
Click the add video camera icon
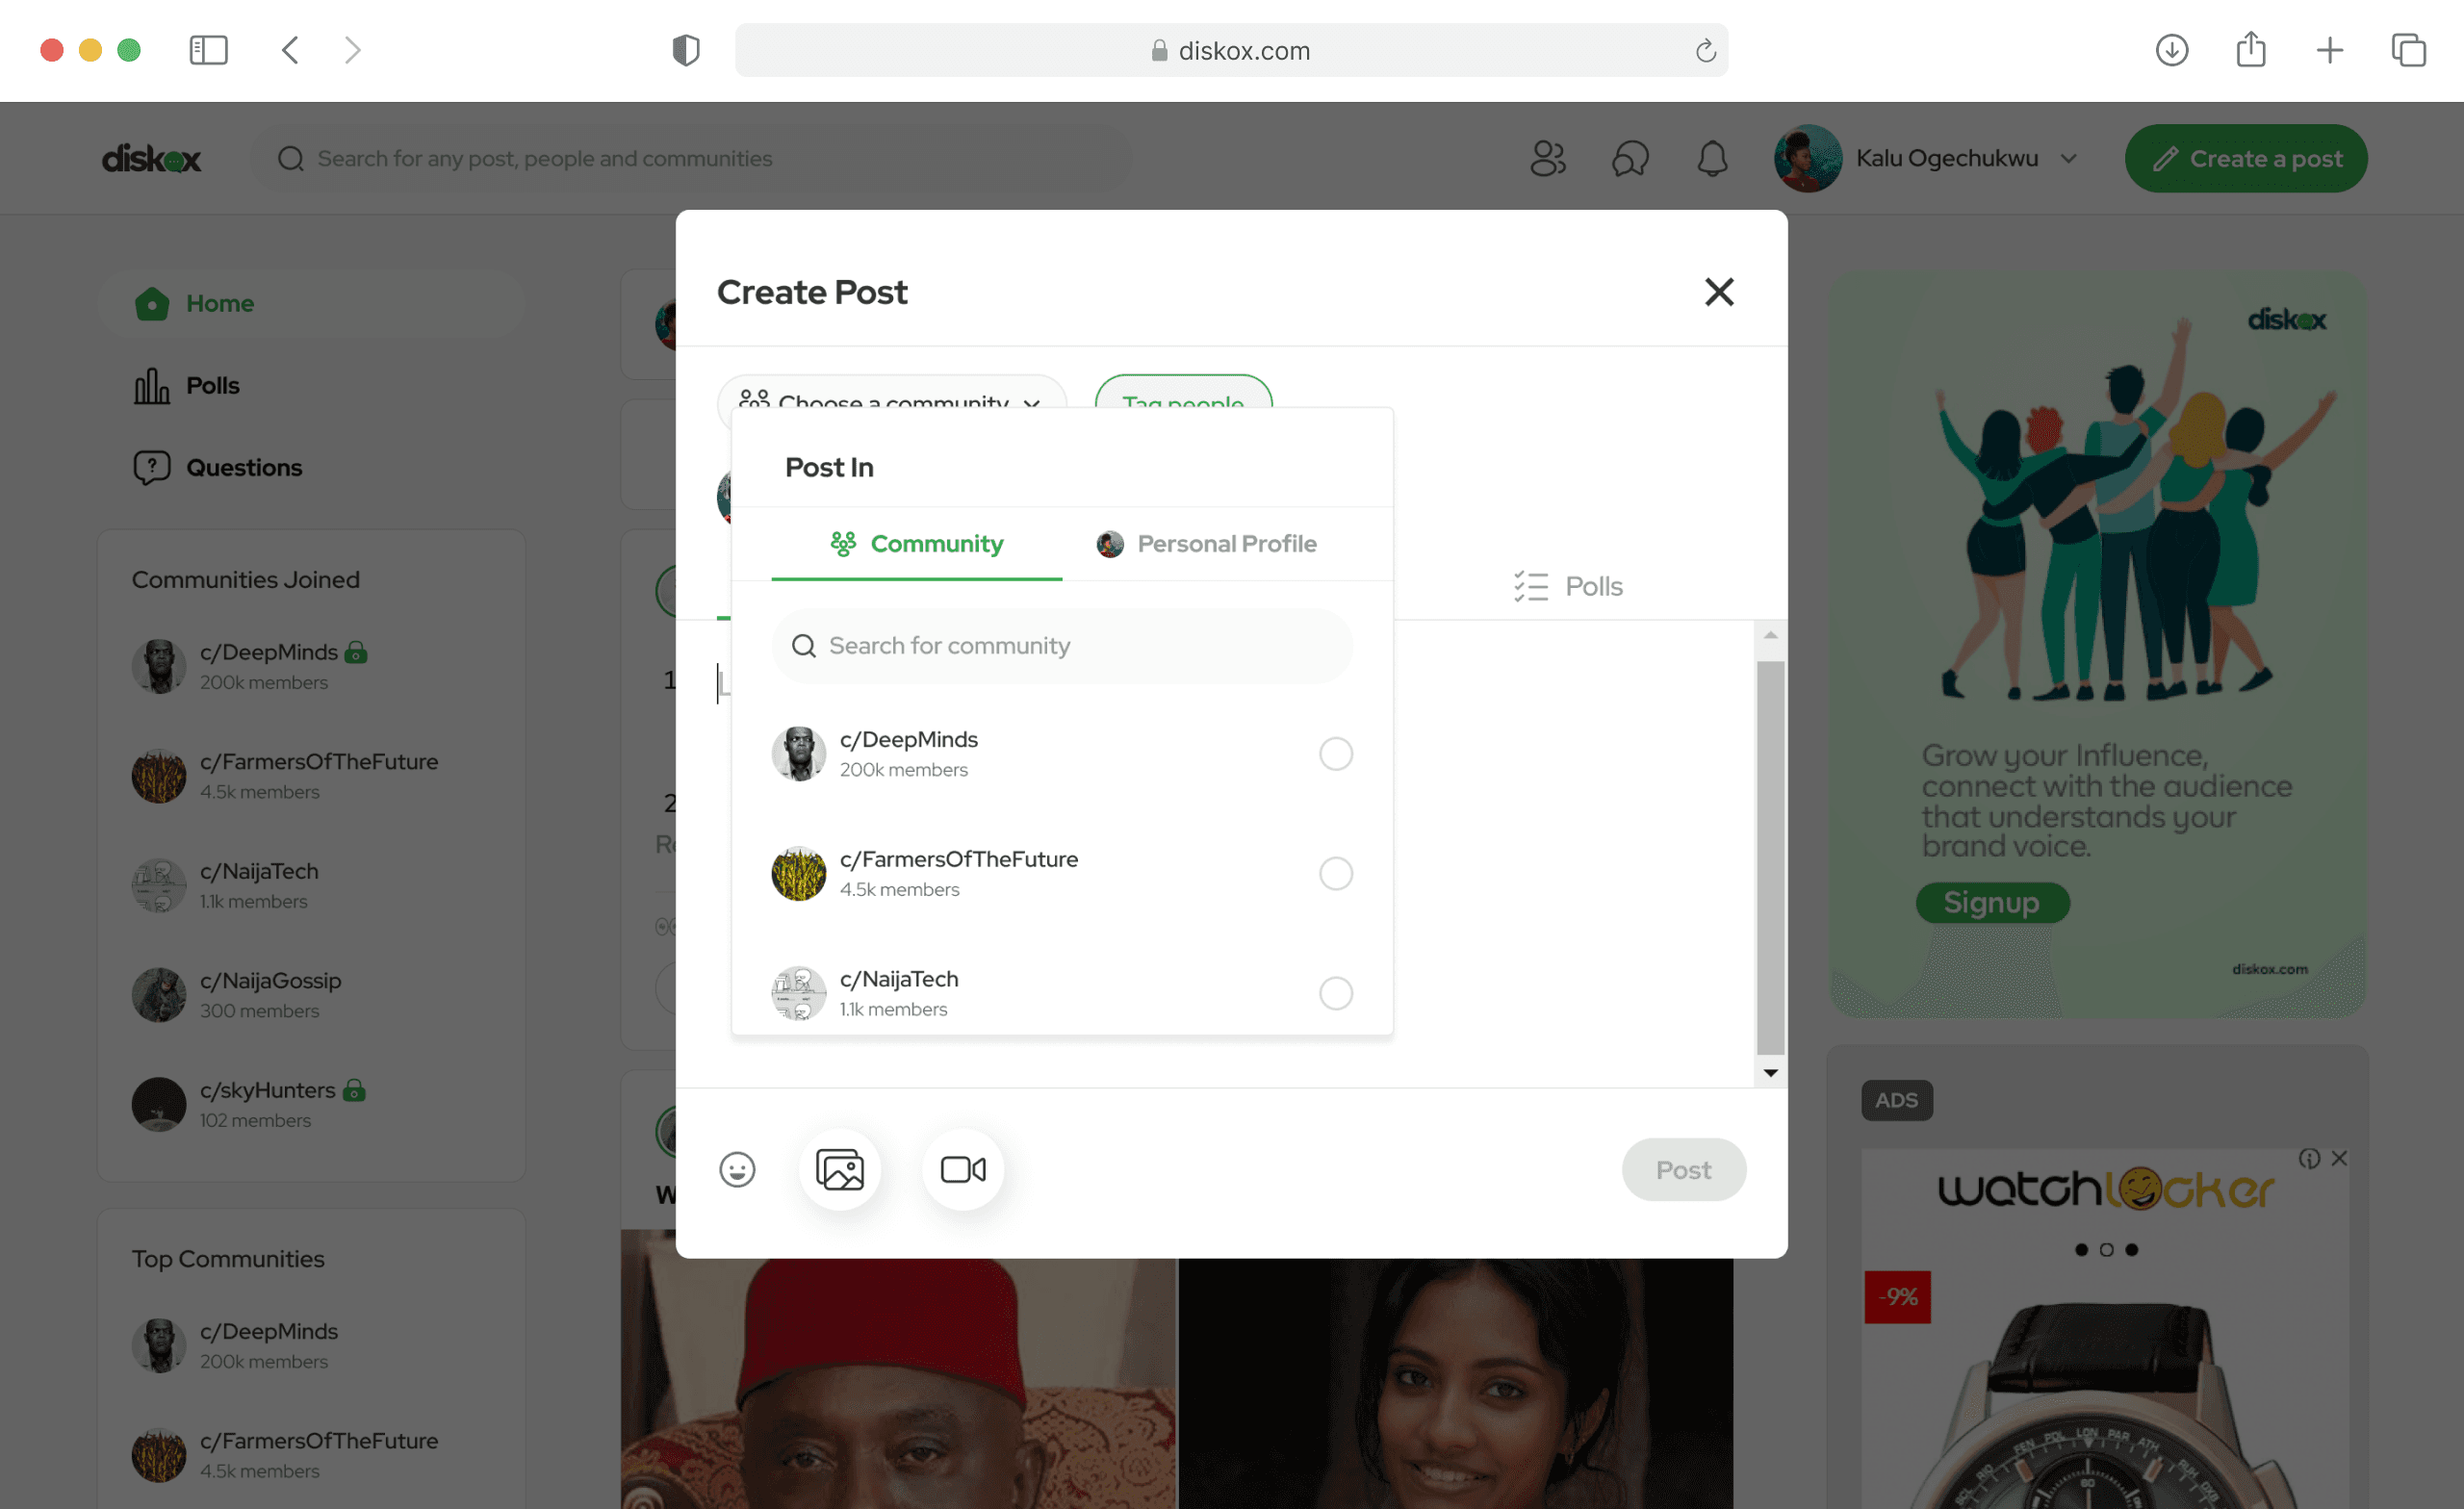pyautogui.click(x=962, y=1169)
